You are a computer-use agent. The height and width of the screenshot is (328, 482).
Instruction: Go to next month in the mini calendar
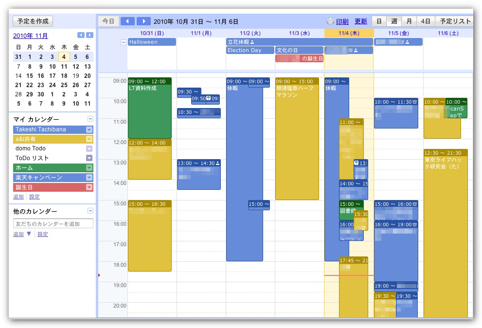pyautogui.click(x=89, y=35)
